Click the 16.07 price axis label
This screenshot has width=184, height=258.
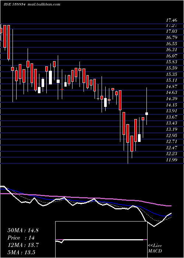171,56
